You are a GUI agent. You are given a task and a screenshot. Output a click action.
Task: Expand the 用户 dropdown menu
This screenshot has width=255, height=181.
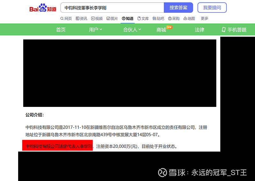pyautogui.click(x=95, y=30)
